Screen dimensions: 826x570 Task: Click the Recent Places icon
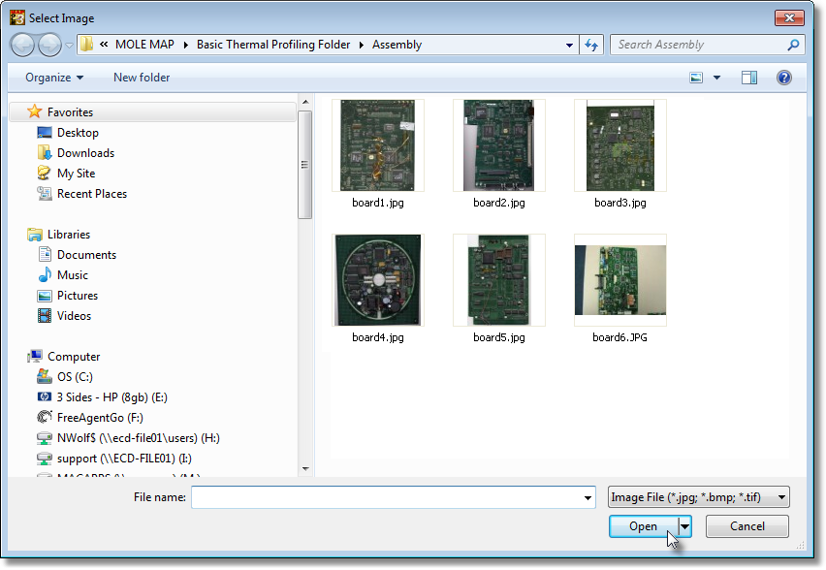45,193
